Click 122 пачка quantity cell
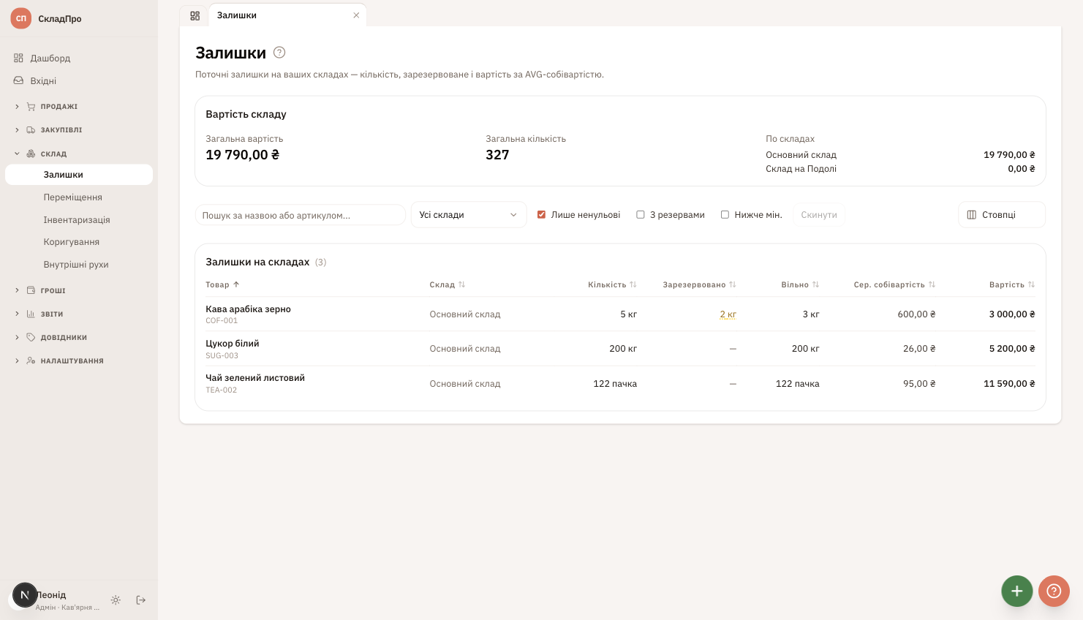The height and width of the screenshot is (620, 1083). (x=615, y=384)
